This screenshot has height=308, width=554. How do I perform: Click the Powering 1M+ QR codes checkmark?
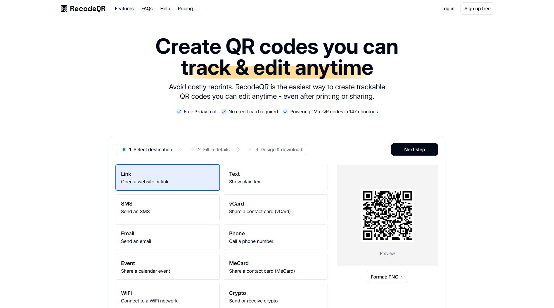(x=285, y=112)
